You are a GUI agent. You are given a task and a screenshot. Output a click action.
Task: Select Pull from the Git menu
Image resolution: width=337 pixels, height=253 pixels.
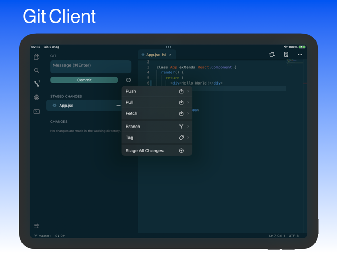(x=157, y=102)
